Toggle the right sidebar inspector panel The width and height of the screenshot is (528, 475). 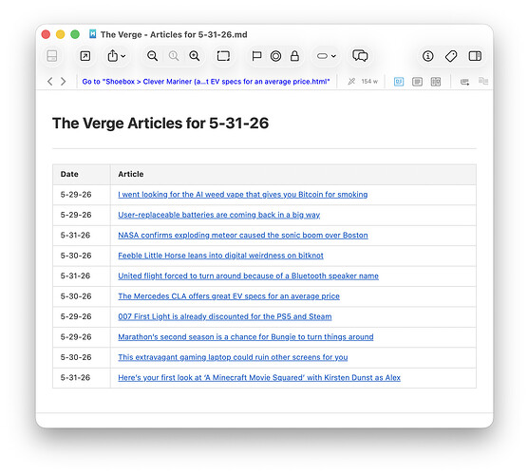coord(475,56)
